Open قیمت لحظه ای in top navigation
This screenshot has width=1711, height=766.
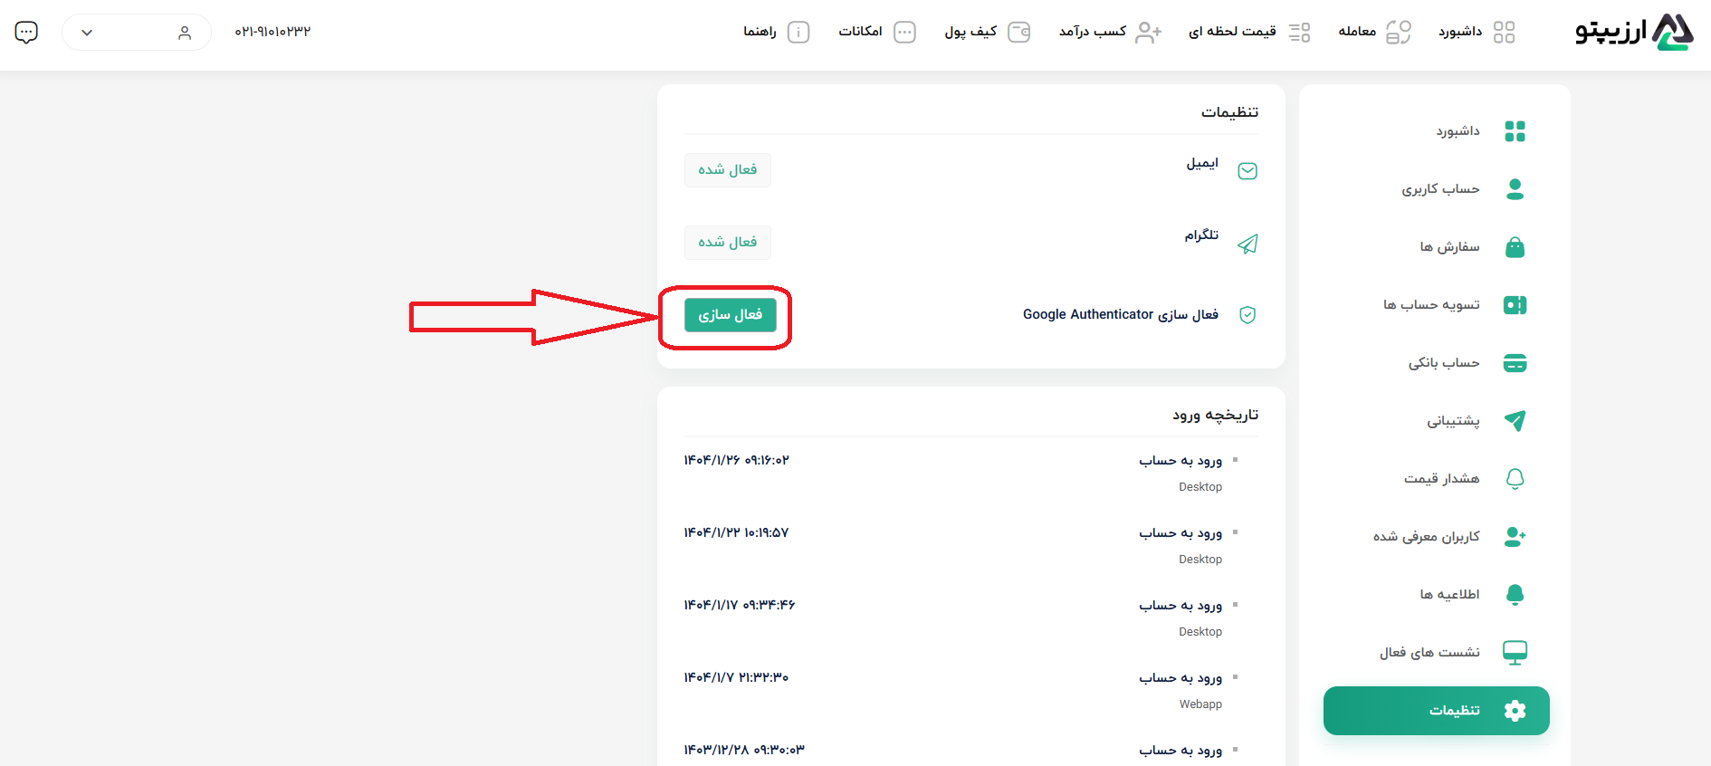coord(1232,32)
